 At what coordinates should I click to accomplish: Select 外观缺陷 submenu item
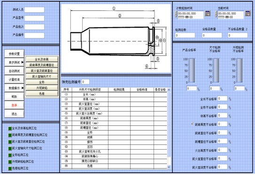tap(42, 88)
